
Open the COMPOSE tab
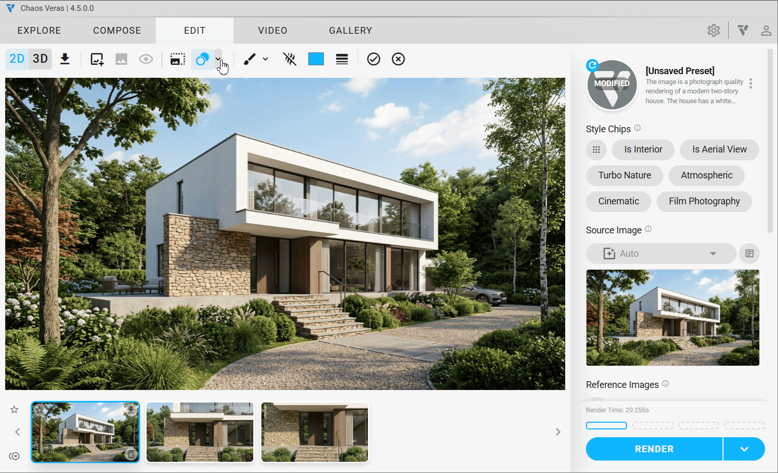pos(117,31)
